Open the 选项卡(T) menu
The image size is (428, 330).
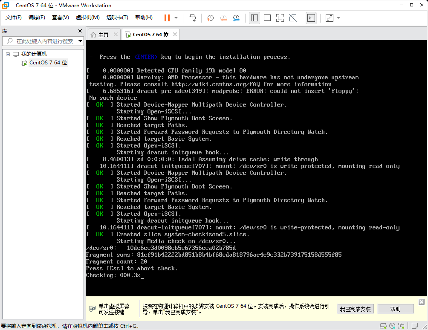pos(117,17)
